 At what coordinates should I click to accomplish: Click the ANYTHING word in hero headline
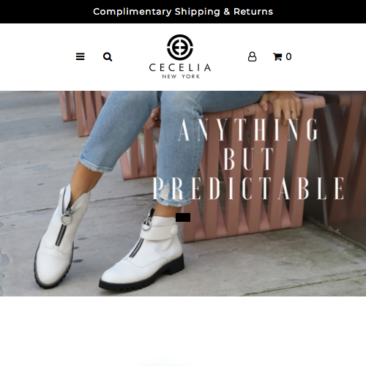tap(248, 130)
